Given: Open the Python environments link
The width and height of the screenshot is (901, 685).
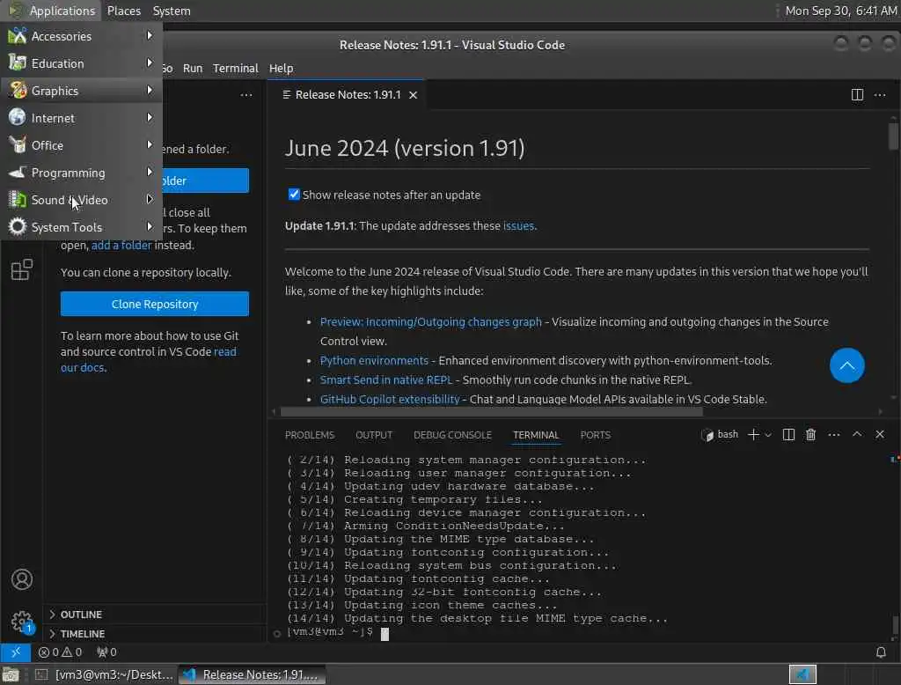Looking at the screenshot, I should [374, 360].
